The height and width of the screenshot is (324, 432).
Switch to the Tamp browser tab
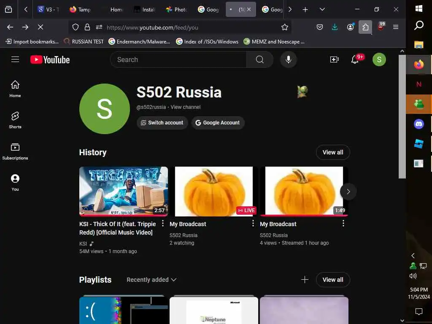[80, 10]
